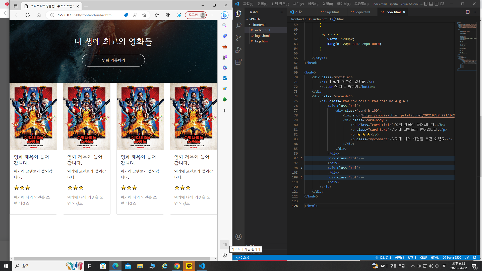Click the Port: 5500 live server status

(x=452, y=257)
